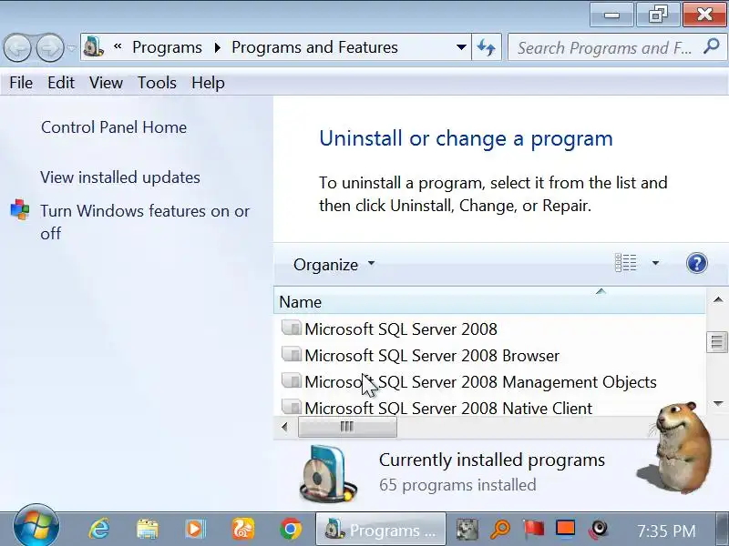729x546 pixels.
Task: Open Windows Explorer folder on taskbar
Action: tap(148, 529)
